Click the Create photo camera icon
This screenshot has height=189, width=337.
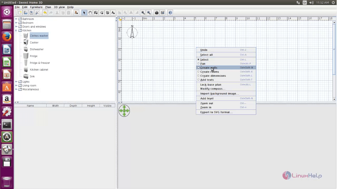click(x=157, y=13)
